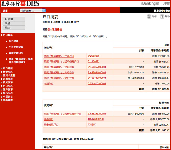The width and height of the screenshot is (171, 150).
Task: Open account number 51499298300001
Action: coord(97,114)
